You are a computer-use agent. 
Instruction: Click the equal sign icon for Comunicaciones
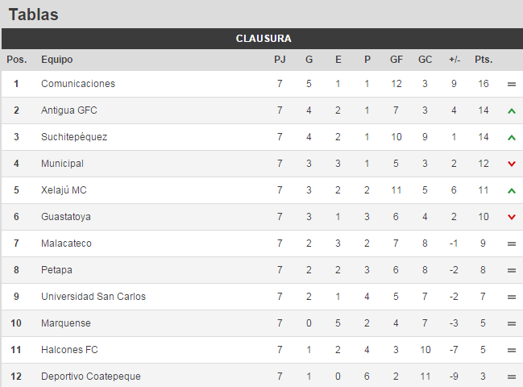(512, 84)
